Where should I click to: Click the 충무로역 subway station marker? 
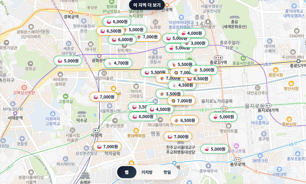238,160
